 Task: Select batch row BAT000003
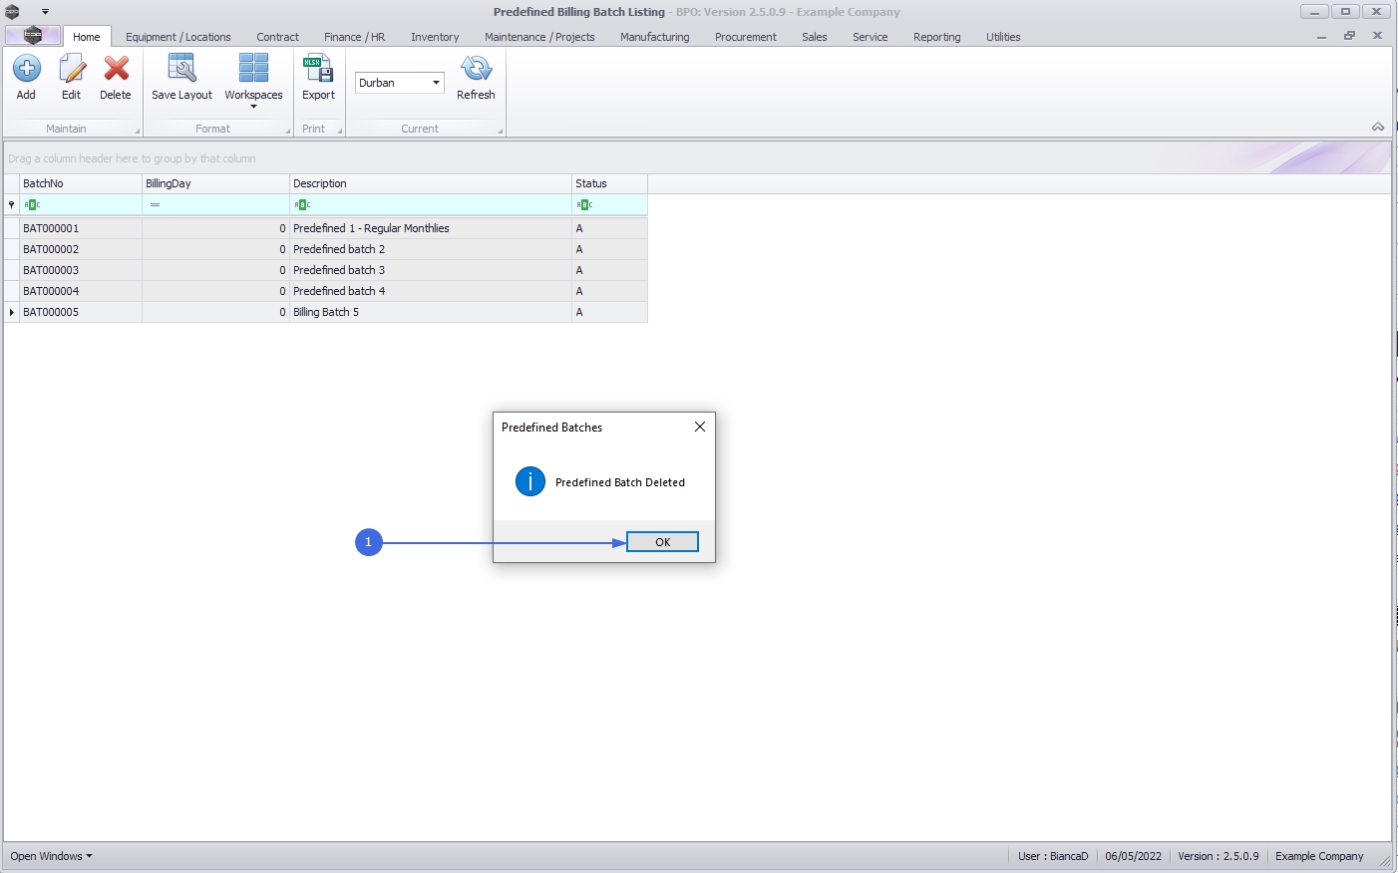pos(326,270)
